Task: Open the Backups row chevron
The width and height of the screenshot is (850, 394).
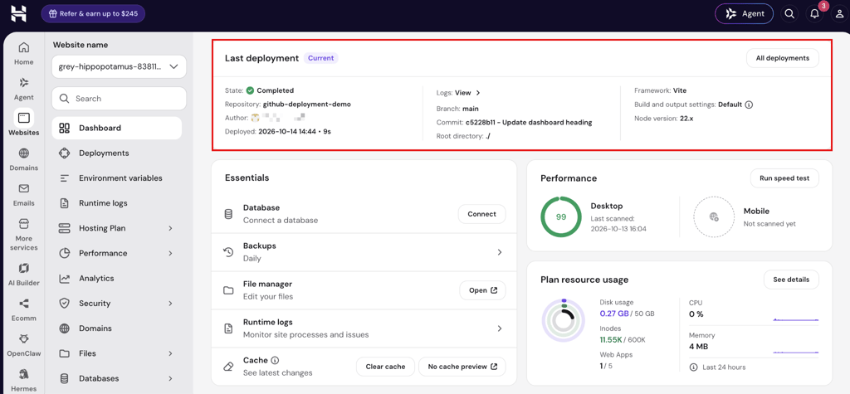Action: tap(499, 252)
